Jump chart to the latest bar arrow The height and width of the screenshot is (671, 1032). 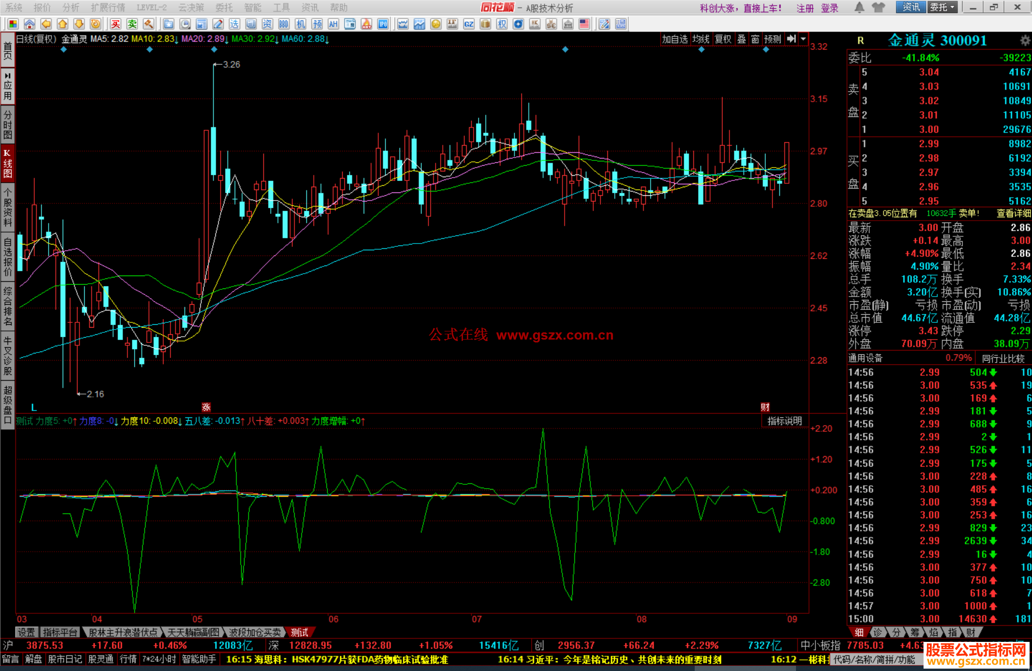[x=791, y=39]
